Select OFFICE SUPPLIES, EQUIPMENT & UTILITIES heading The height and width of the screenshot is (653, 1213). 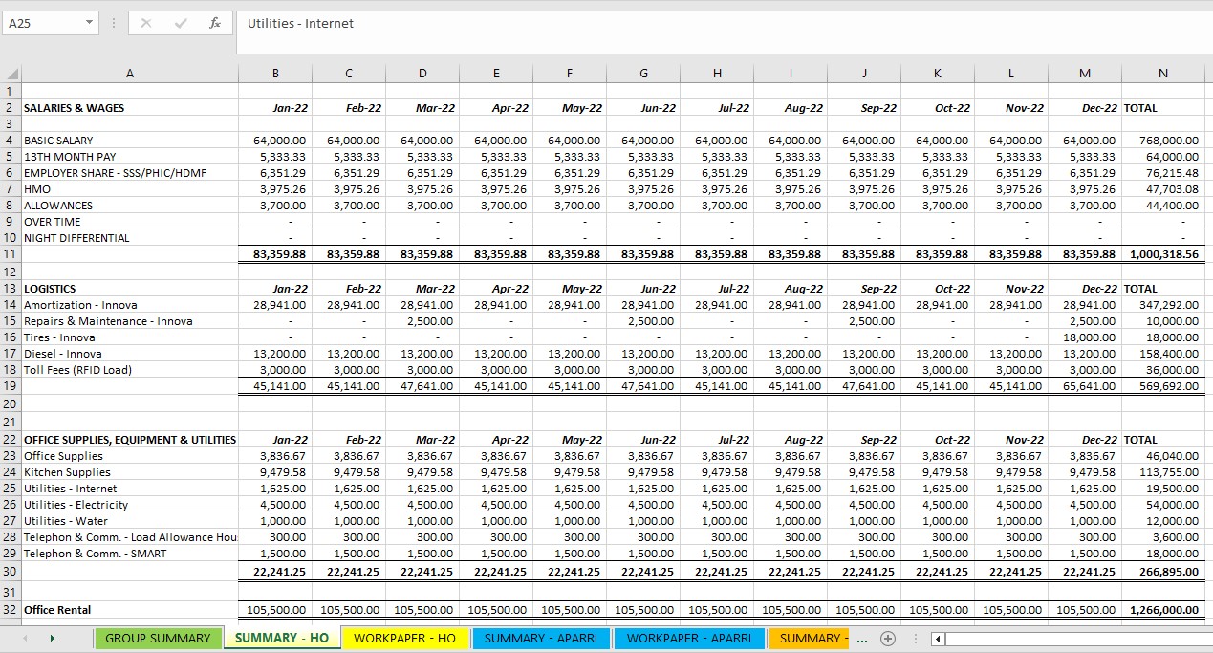pos(130,440)
